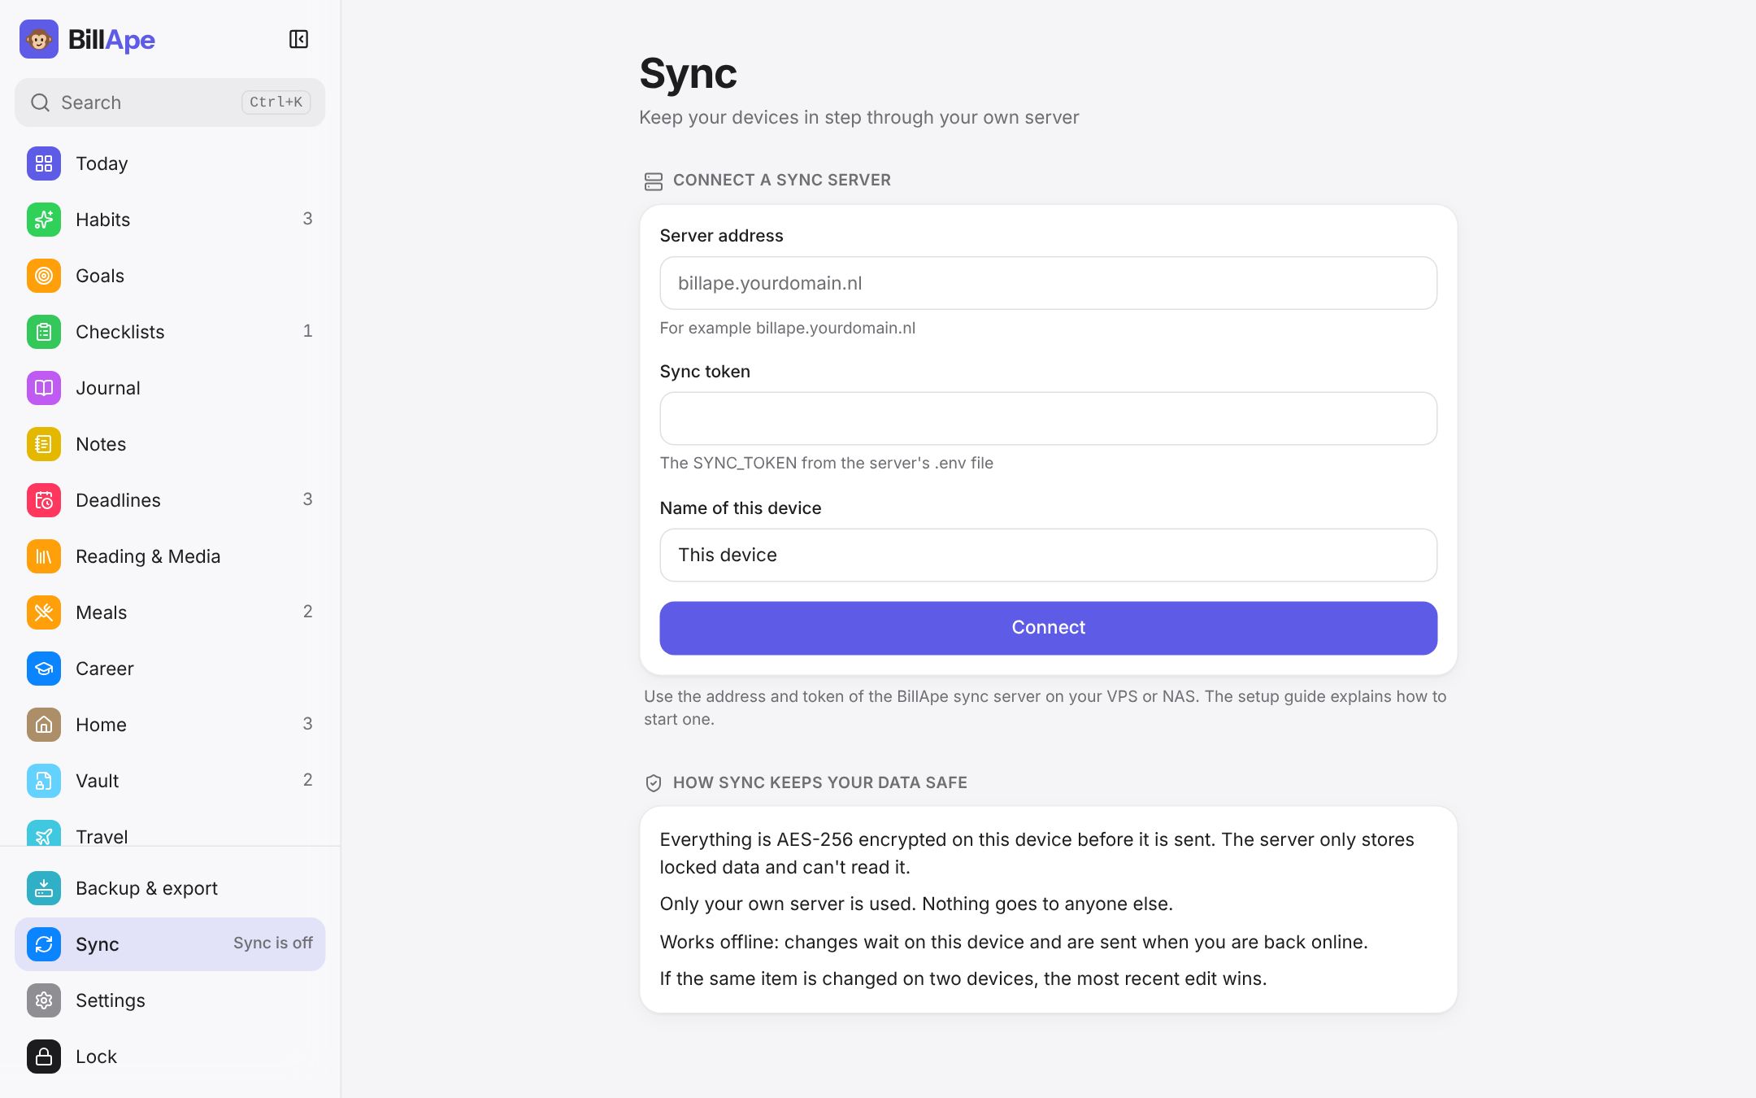
Task: Click the server icon beside Connect a Sync Server
Action: [x=654, y=181]
